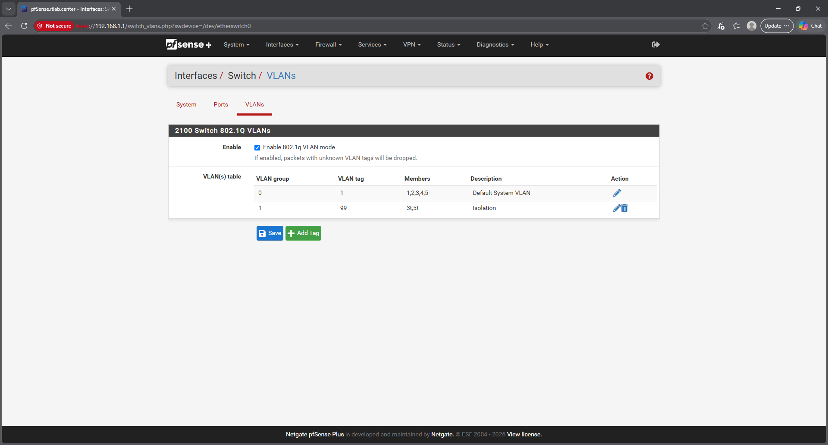Screen dimensions: 828x445
Task: Add a new VLAN tag
Action: pyautogui.click(x=303, y=233)
